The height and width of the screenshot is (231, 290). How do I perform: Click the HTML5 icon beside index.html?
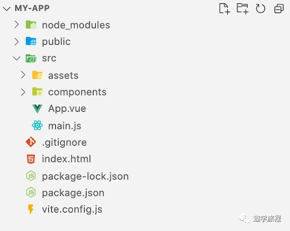click(x=31, y=159)
